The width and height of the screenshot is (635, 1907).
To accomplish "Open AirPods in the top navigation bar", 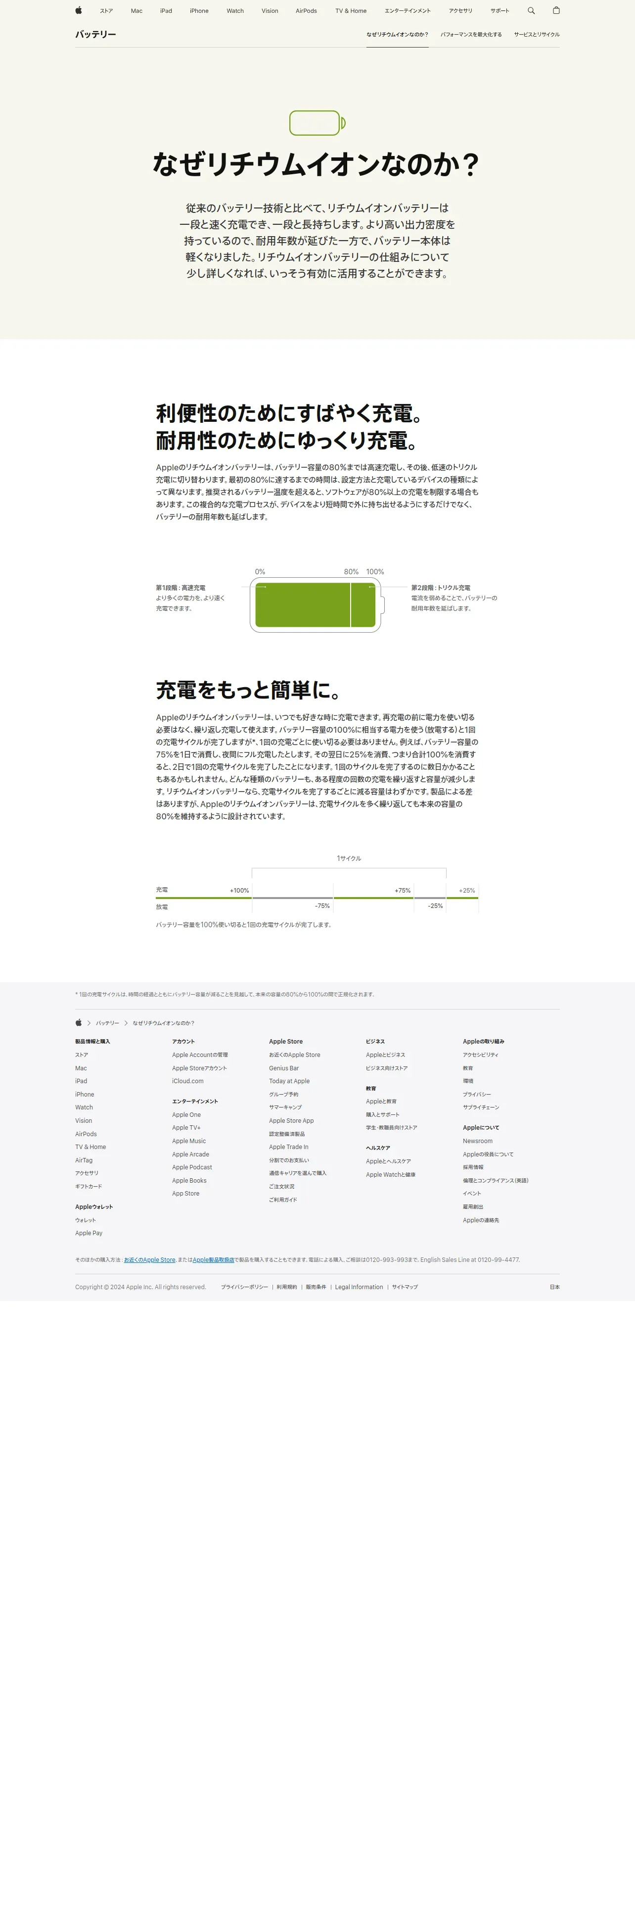I will pyautogui.click(x=306, y=11).
